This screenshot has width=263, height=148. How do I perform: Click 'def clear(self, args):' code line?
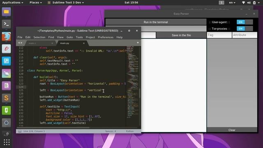pyautogui.click(x=50, y=58)
